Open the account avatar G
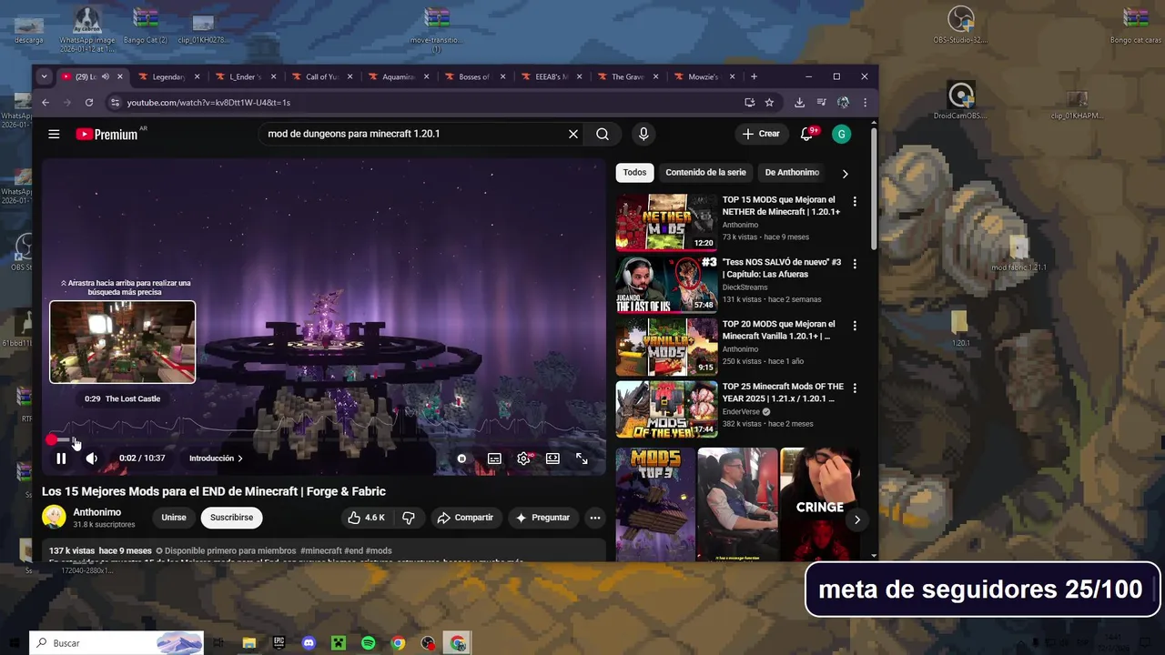This screenshot has width=1165, height=655. [x=841, y=134]
